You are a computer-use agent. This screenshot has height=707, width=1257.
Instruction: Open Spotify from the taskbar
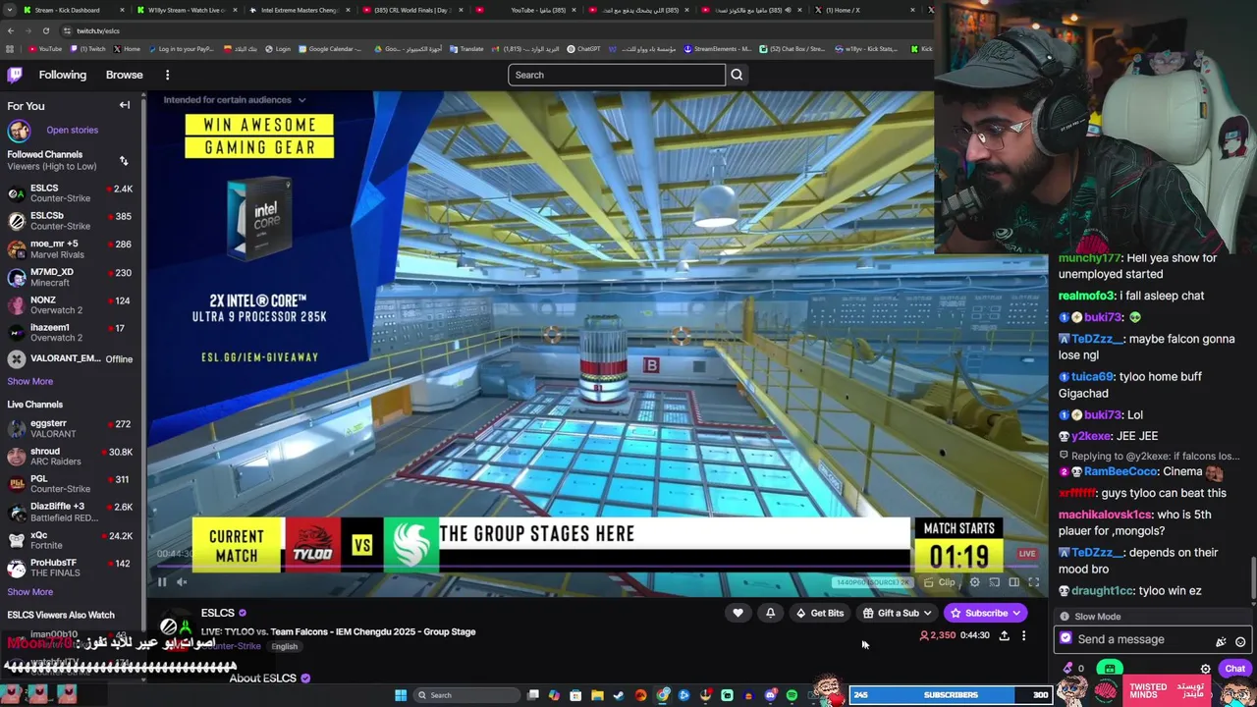(x=792, y=695)
